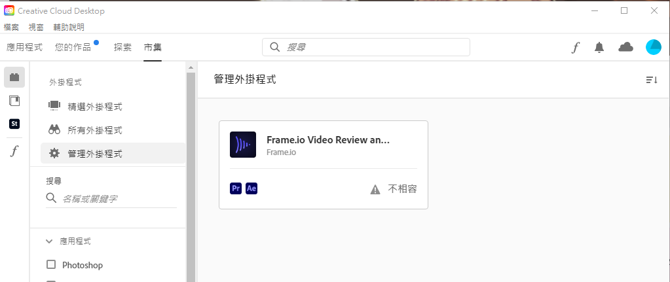Screen dimensions: 670x282
Task: Switch to the 您的作品 tab
Action: [x=73, y=47]
